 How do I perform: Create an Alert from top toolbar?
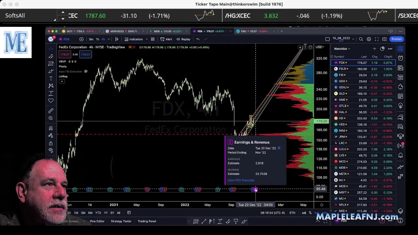(x=166, y=39)
